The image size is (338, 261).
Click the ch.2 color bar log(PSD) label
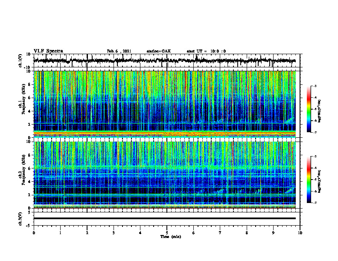click(319, 181)
